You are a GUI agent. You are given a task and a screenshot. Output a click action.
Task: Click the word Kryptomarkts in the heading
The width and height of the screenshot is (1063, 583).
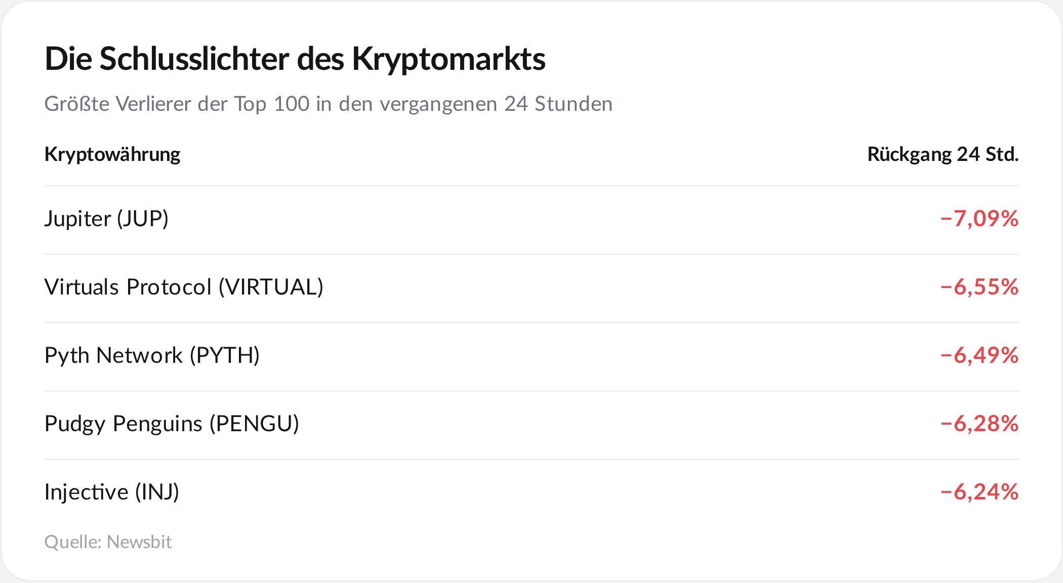449,60
